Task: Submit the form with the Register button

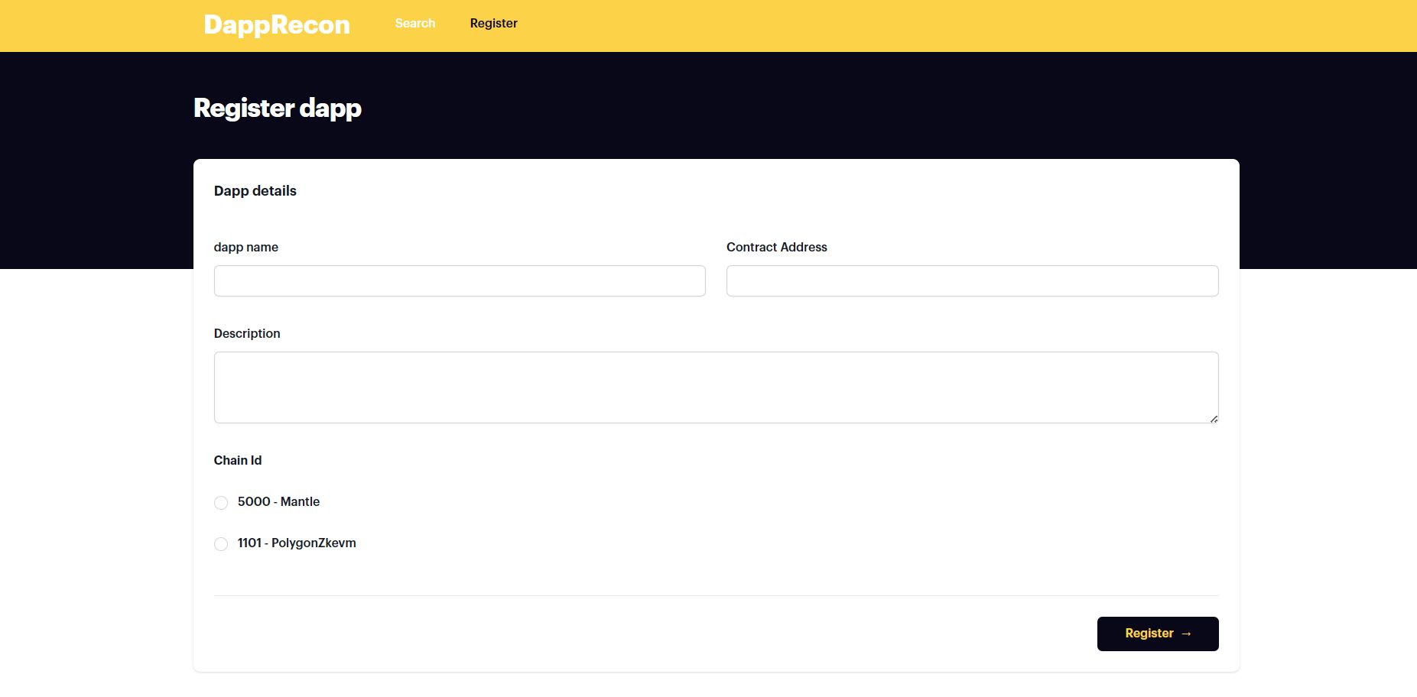Action: click(x=1158, y=634)
